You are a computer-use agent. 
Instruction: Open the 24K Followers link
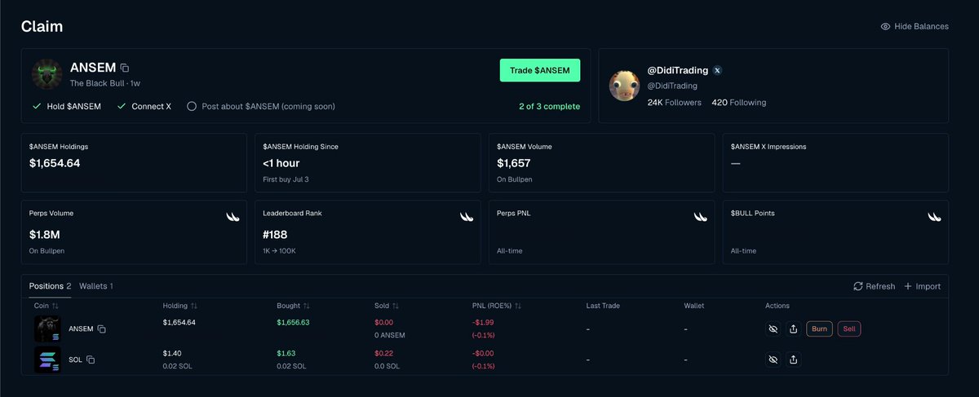click(x=674, y=103)
